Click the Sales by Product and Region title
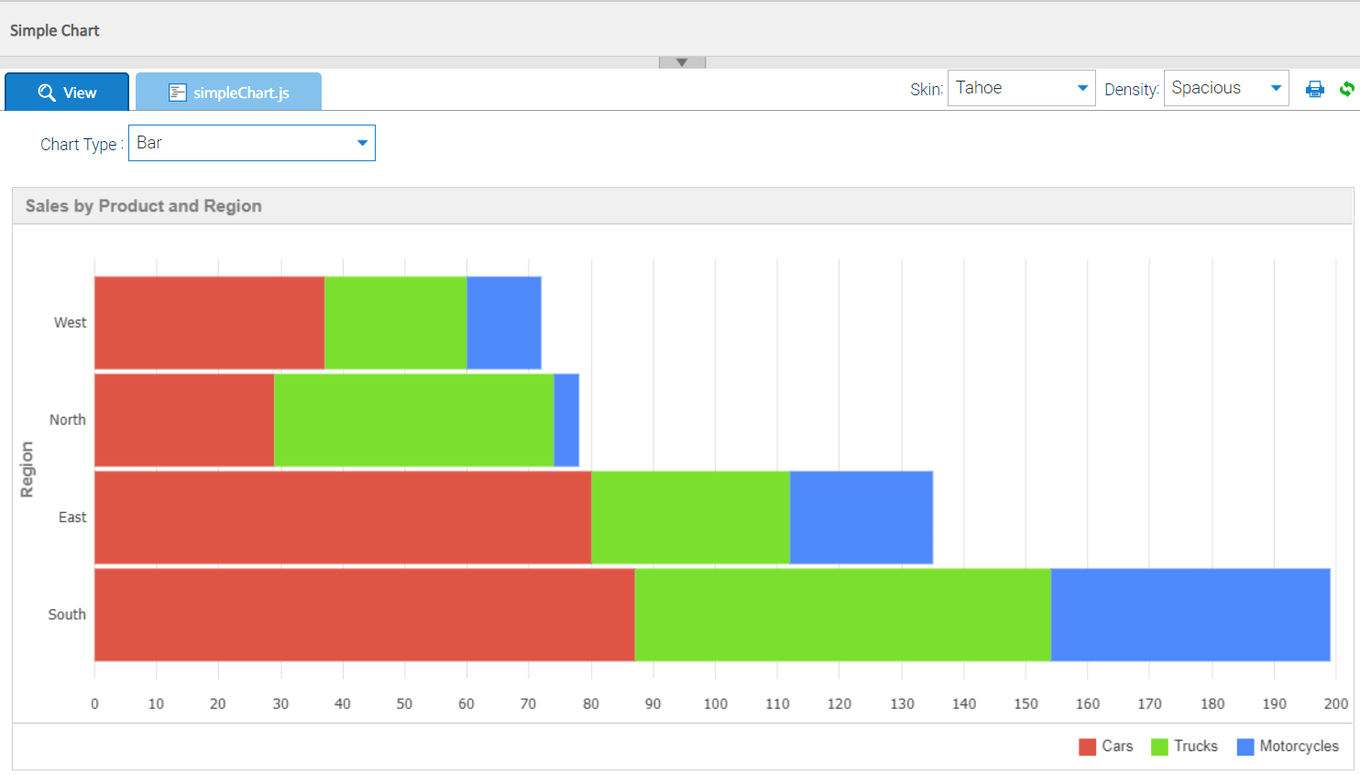The height and width of the screenshot is (775, 1360). [143, 205]
